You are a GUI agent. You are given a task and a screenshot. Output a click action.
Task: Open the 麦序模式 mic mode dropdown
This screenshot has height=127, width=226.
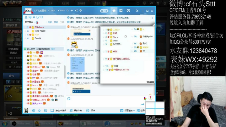(30, 22)
